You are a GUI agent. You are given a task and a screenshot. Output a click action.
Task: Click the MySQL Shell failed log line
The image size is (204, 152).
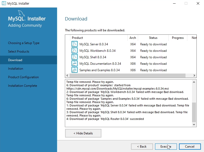point(127,114)
